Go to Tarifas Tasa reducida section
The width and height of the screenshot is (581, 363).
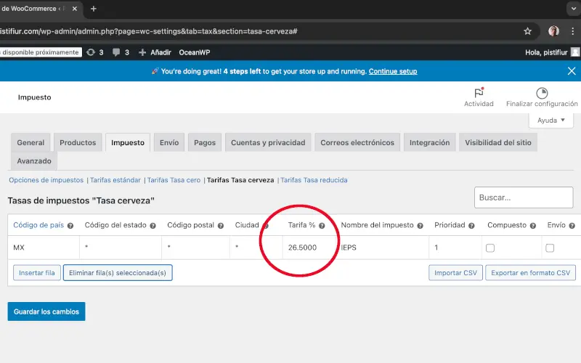(x=314, y=180)
